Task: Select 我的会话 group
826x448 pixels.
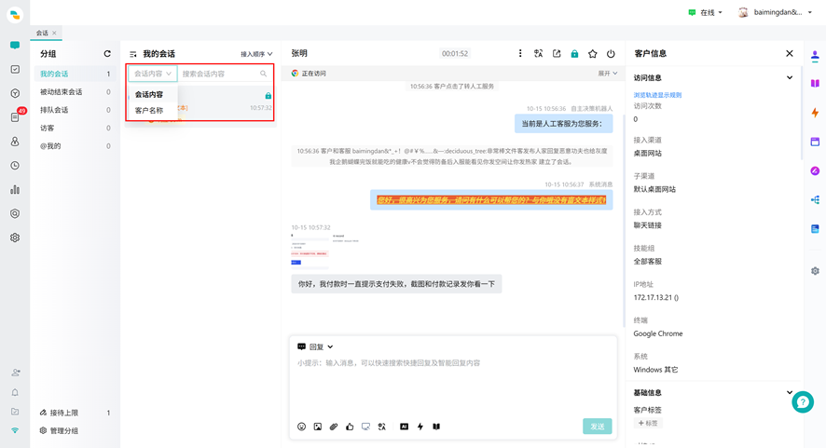Action: (x=75, y=74)
